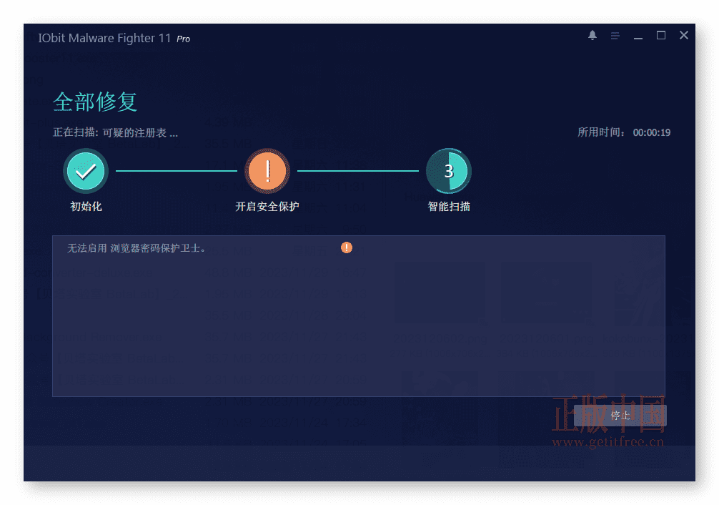The height and width of the screenshot is (505, 719).
Task: Click the 正在扫描: 可疑的注册表 status text
Action: pos(115,132)
